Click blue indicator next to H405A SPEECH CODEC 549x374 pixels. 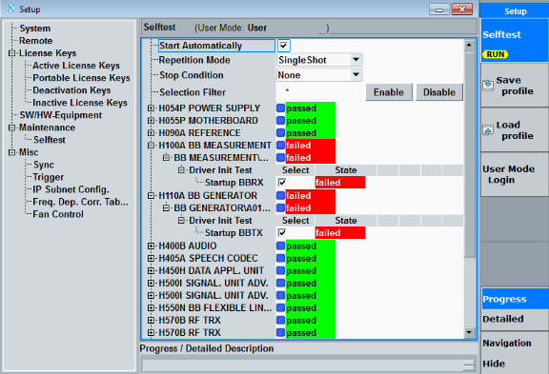[280, 258]
